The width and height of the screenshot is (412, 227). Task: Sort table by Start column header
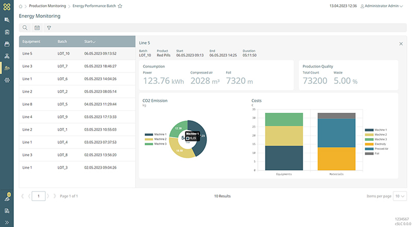[89, 41]
